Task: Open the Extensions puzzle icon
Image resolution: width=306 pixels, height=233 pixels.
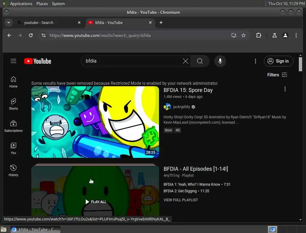Action: 258,35
